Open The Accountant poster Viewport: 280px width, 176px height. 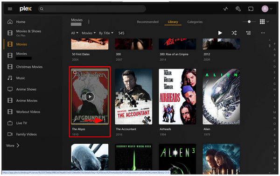tap(133, 97)
